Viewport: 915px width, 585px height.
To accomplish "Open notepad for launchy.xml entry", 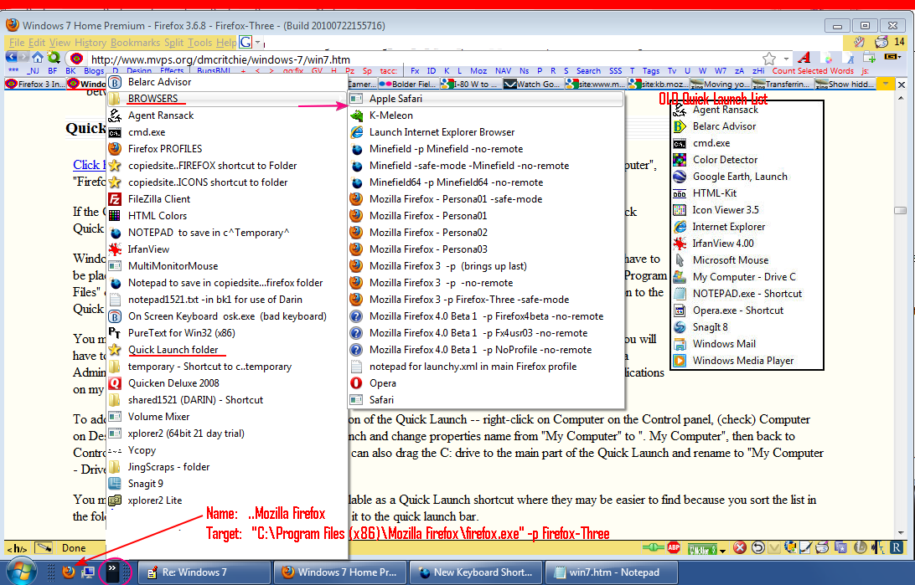I will tap(485, 367).
